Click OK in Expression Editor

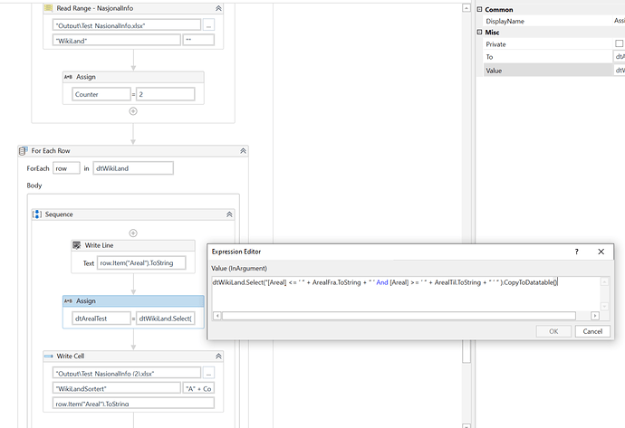tap(553, 331)
